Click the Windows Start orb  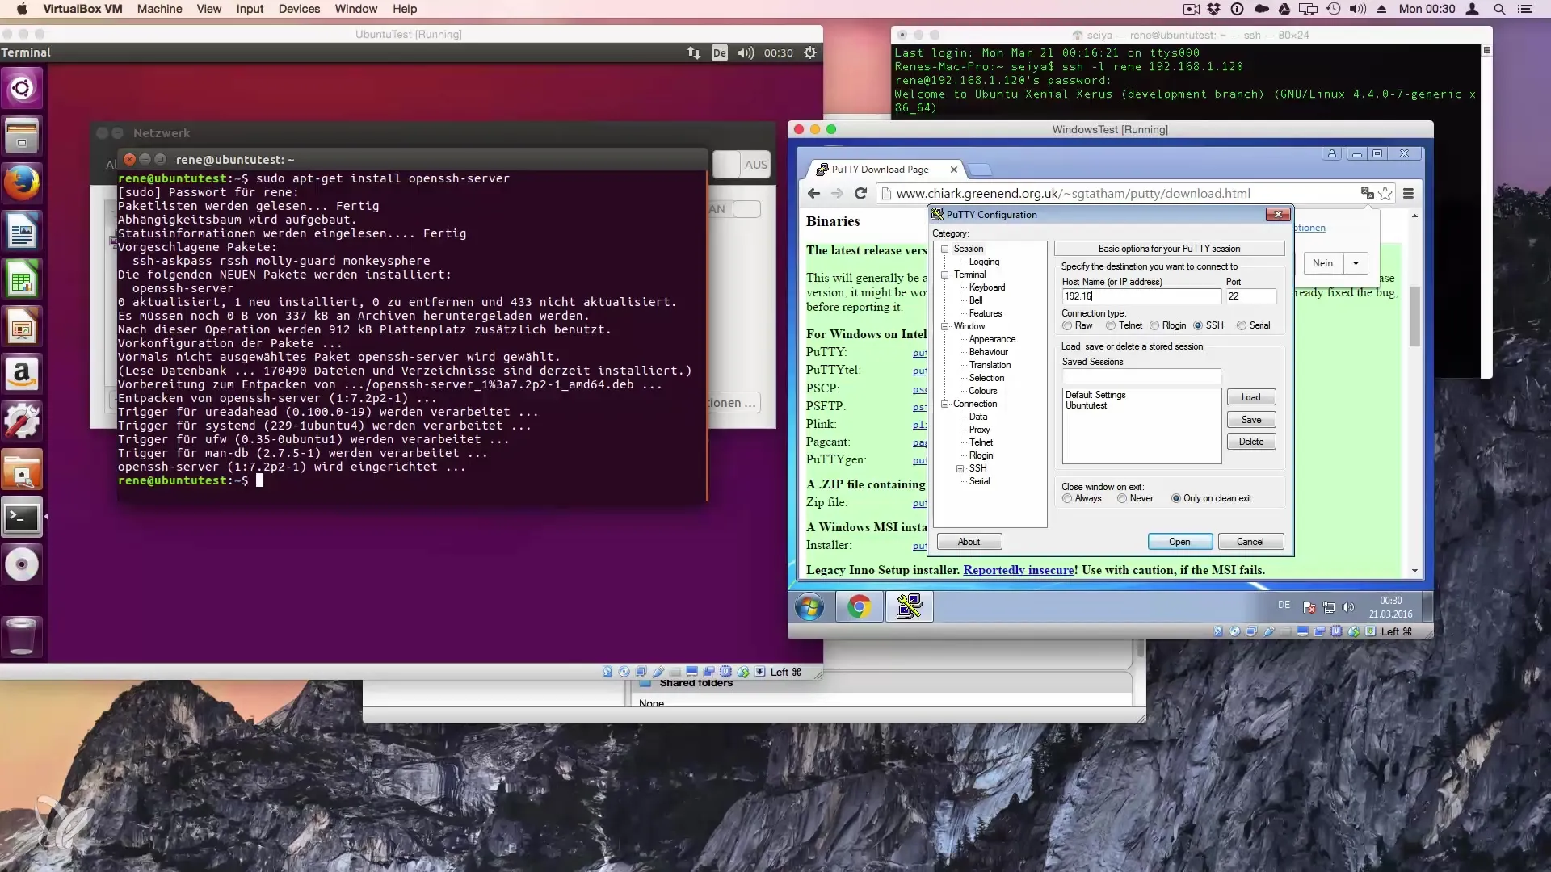coord(809,606)
